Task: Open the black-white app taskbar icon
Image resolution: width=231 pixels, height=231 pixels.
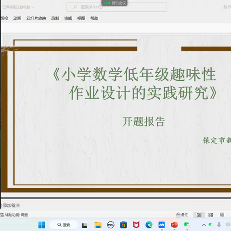Action: [85, 225]
